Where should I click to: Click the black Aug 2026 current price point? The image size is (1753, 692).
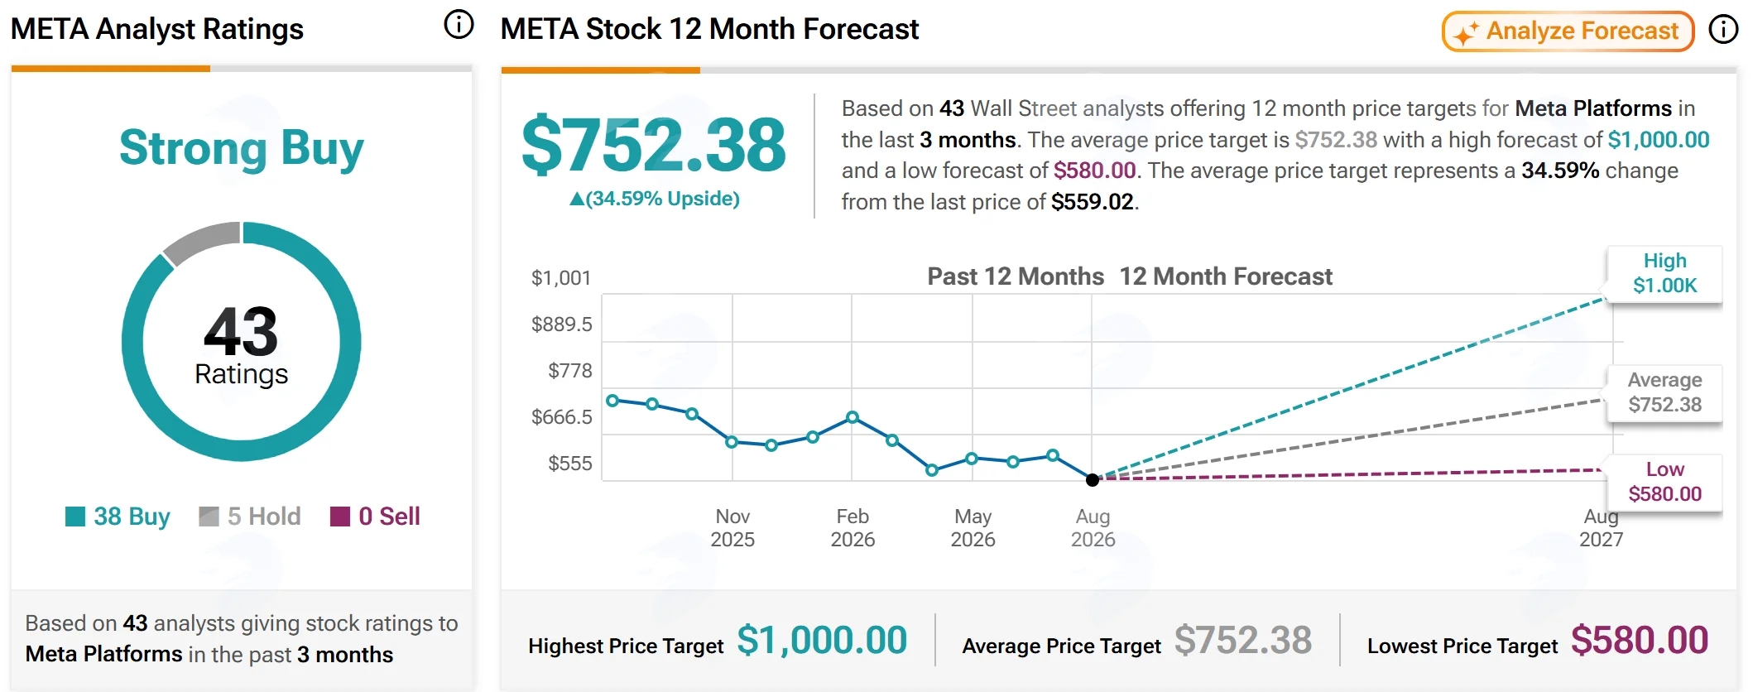pos(1093,479)
